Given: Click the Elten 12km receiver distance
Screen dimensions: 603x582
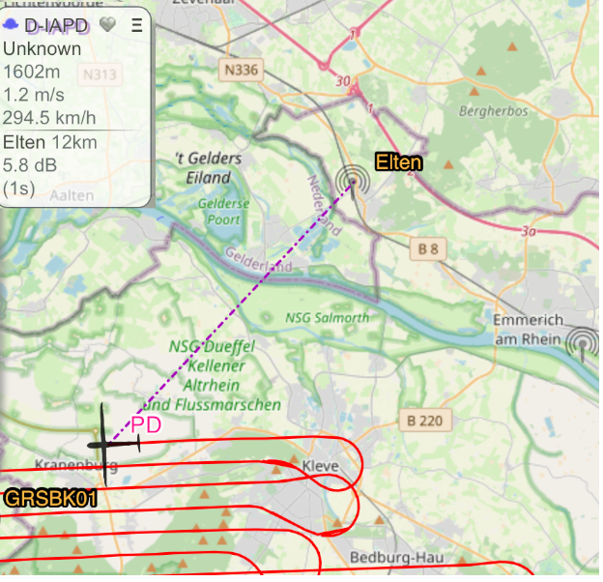Looking at the screenshot, I should pyautogui.click(x=50, y=142).
